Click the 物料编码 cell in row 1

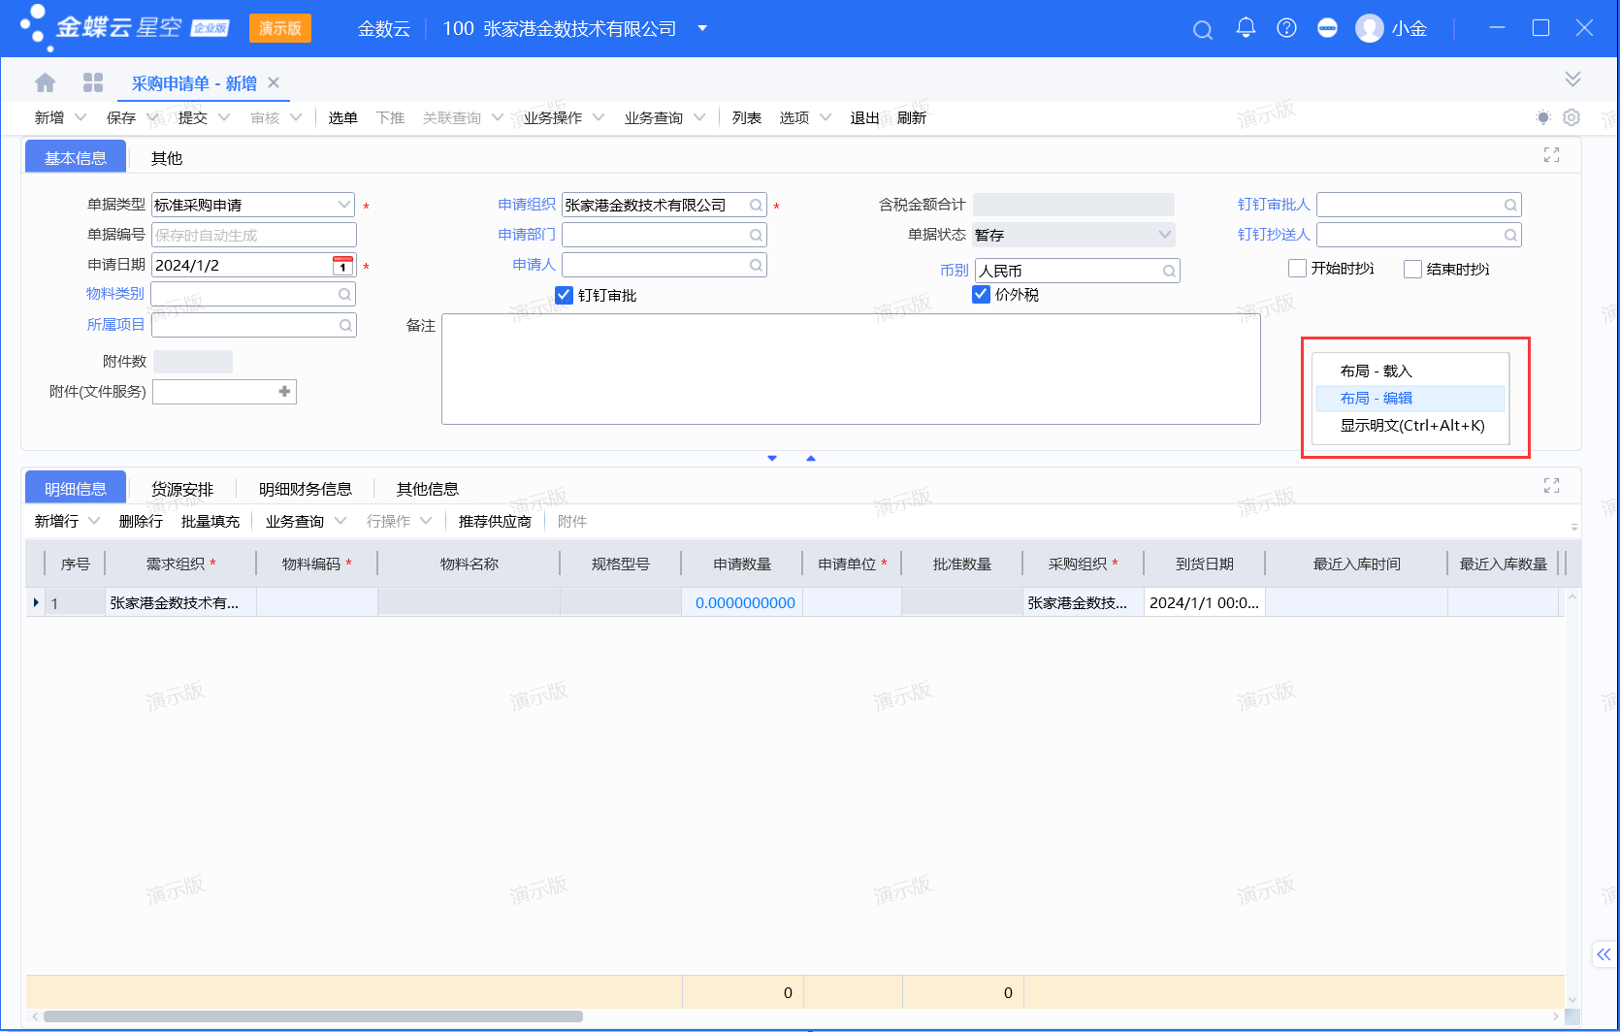316,602
